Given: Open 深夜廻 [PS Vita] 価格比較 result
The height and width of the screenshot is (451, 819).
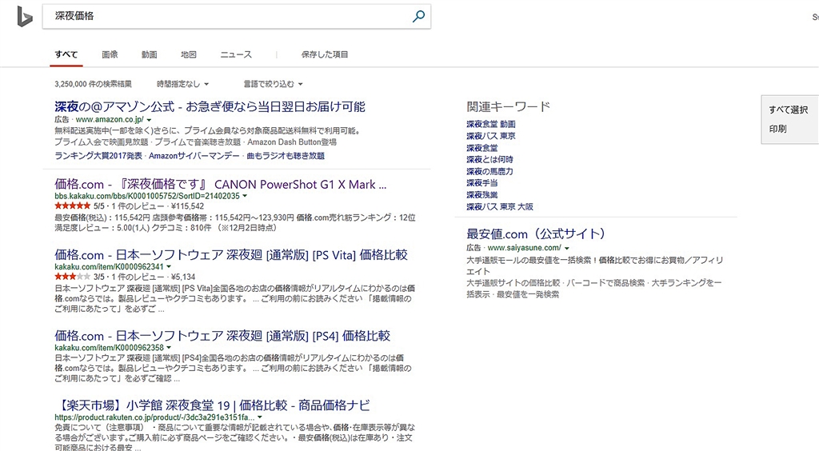Looking at the screenshot, I should (x=231, y=255).
